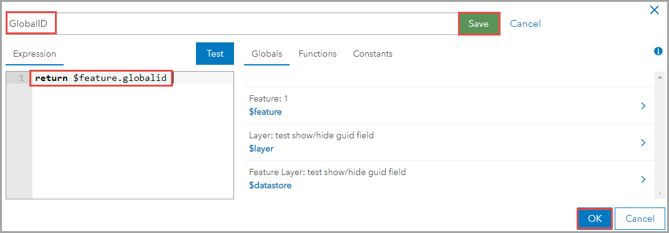669x233 pixels.
Task: Click 'Layer: test show/hide guid field' label
Action: [x=311, y=135]
